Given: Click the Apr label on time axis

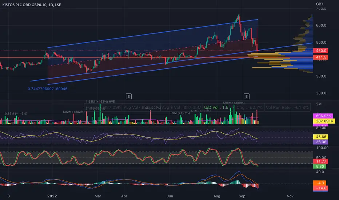Looking at the screenshot, I should (124, 196).
